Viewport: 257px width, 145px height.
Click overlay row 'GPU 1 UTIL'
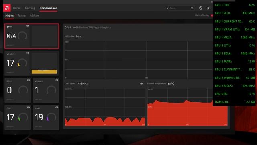tap(235, 5)
